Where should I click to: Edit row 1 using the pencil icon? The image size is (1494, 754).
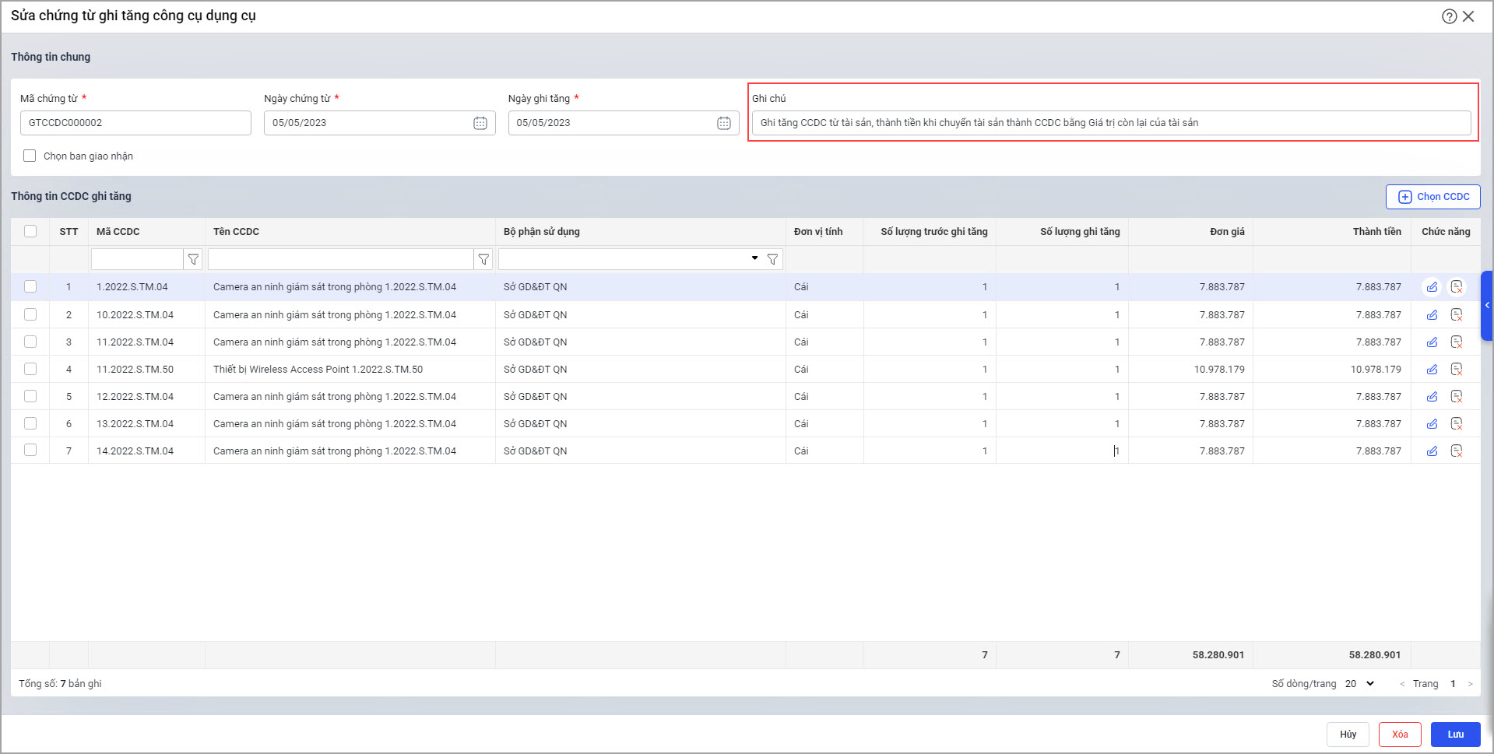[x=1432, y=287]
